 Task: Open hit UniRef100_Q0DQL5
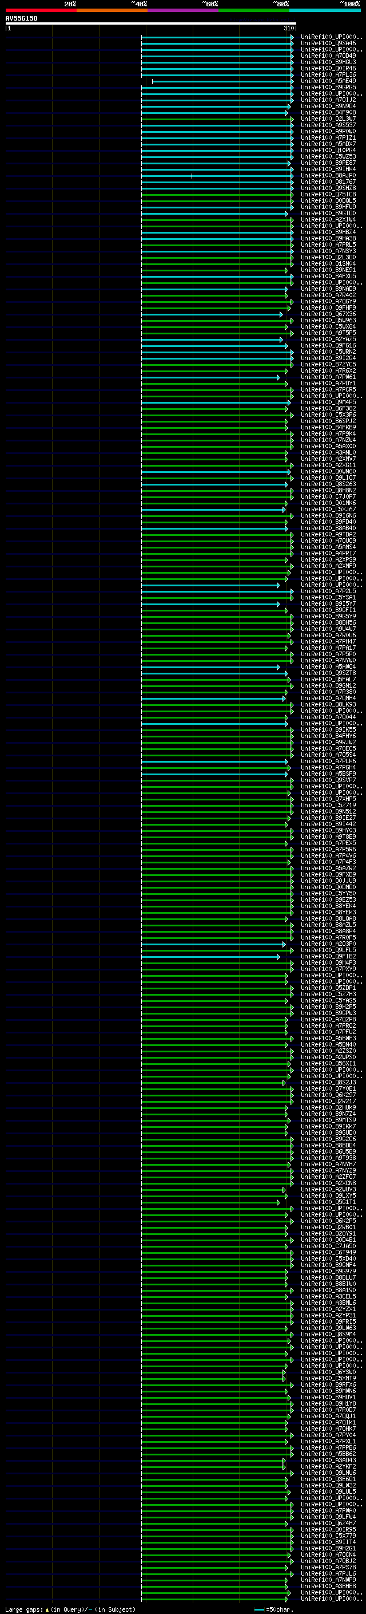click(x=328, y=200)
